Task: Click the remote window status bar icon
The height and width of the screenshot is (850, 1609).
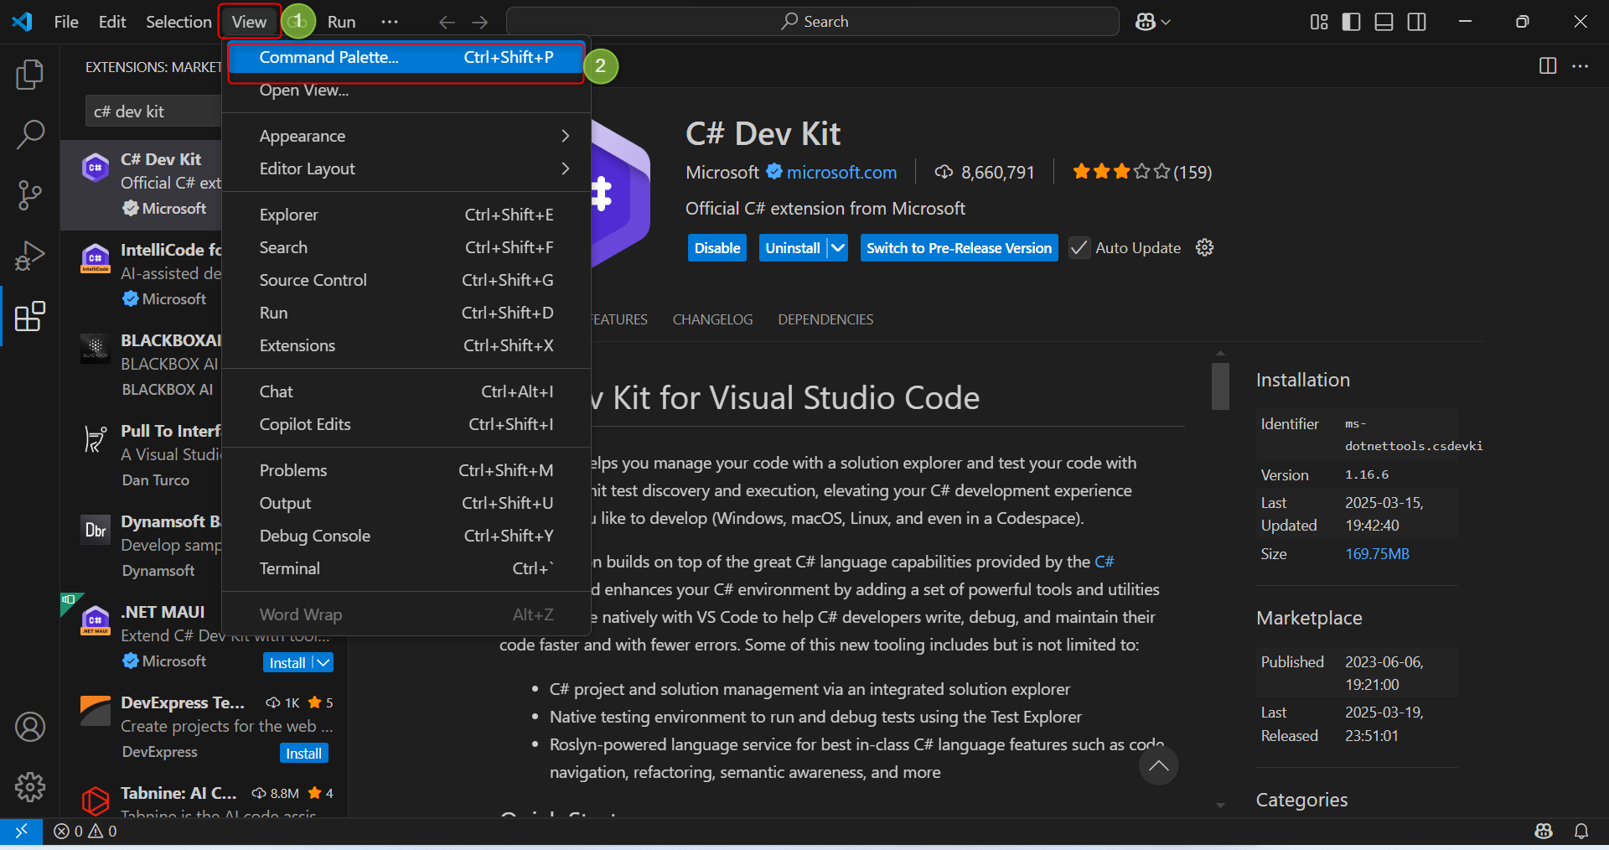Action: pyautogui.click(x=21, y=831)
